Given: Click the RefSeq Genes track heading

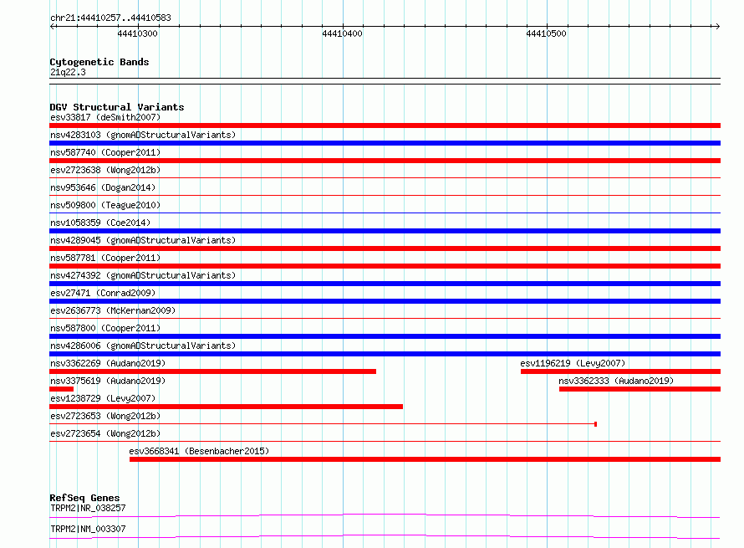Looking at the screenshot, I should 84,498.
